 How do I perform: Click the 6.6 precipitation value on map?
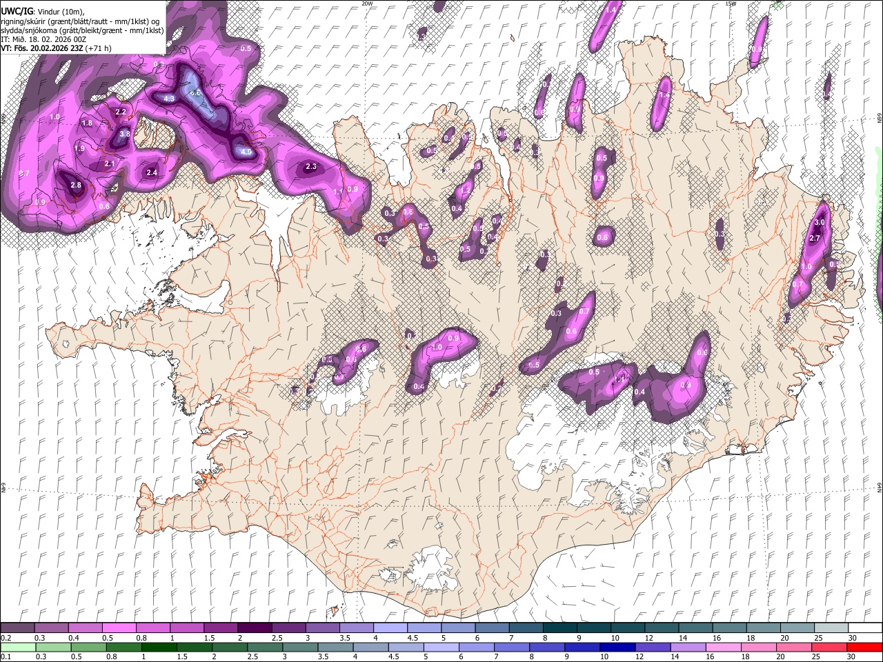coord(195,92)
